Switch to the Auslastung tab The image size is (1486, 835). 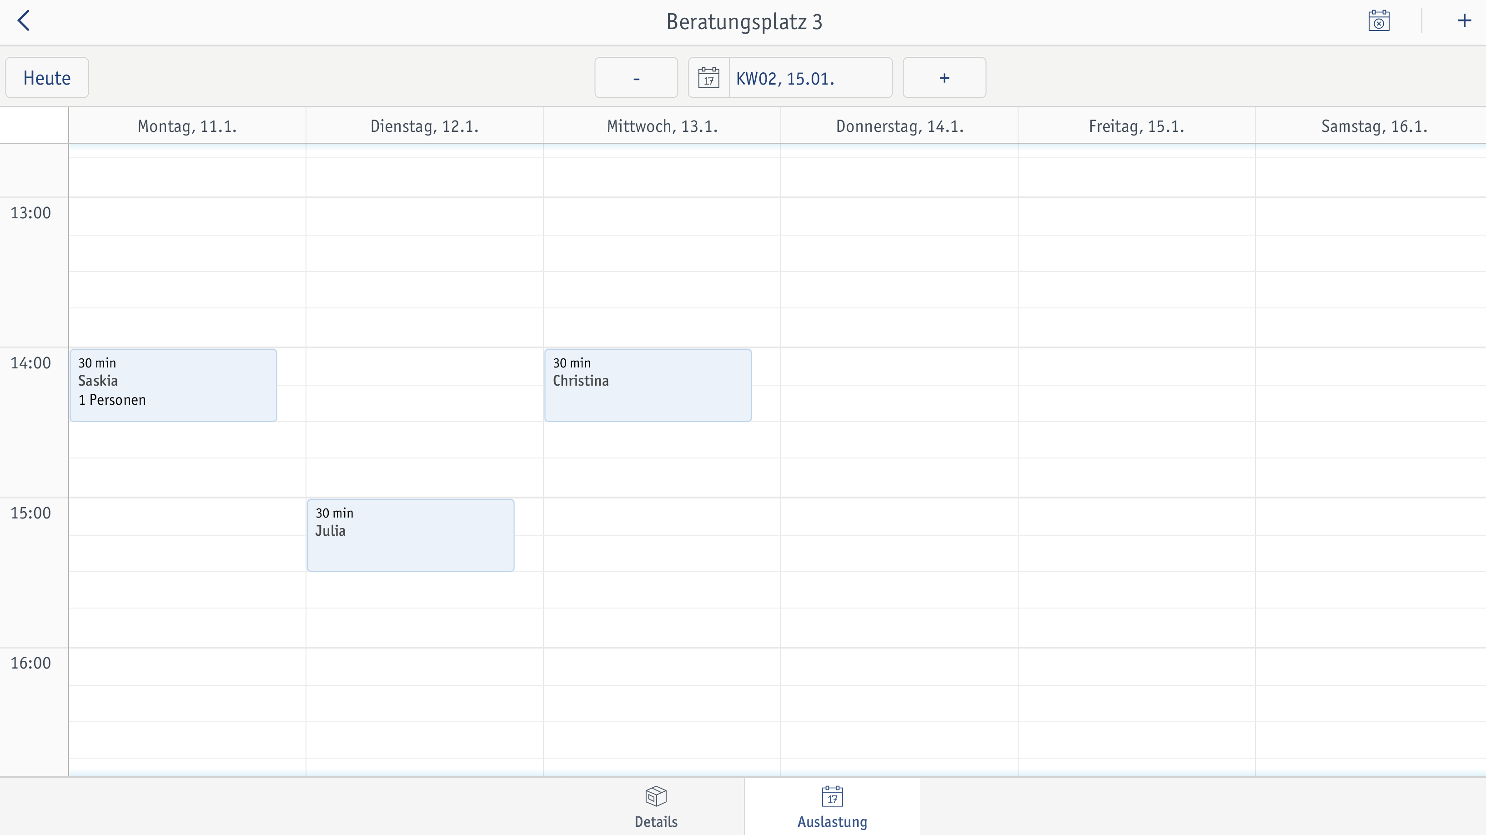(x=832, y=807)
